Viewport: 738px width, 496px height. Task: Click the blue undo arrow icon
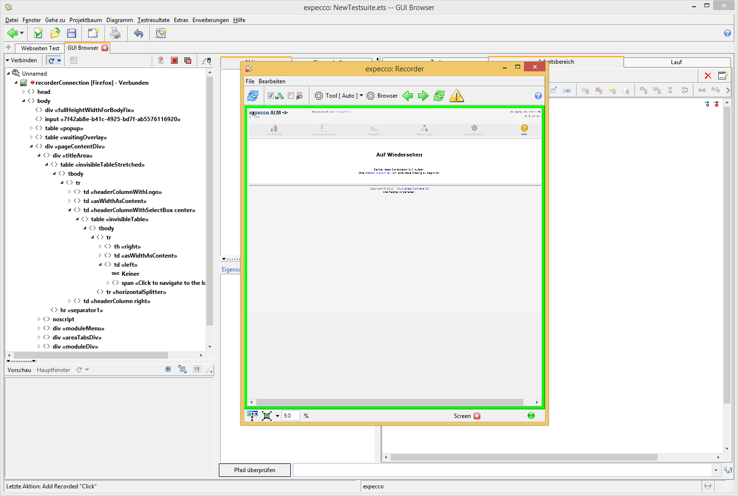(138, 33)
